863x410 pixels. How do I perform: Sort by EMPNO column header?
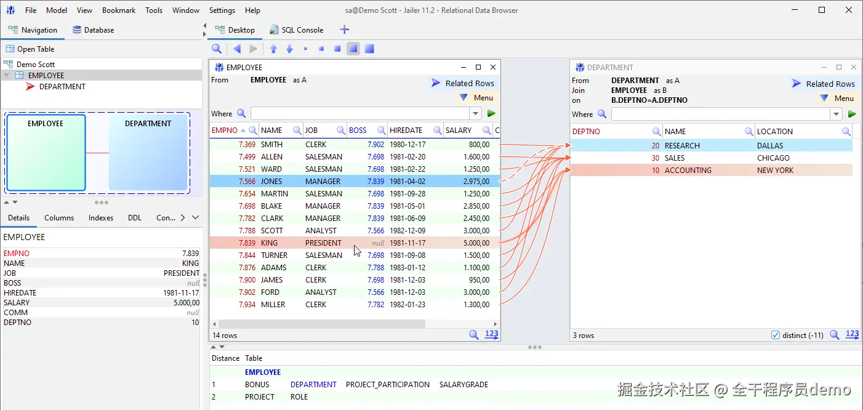pos(225,131)
